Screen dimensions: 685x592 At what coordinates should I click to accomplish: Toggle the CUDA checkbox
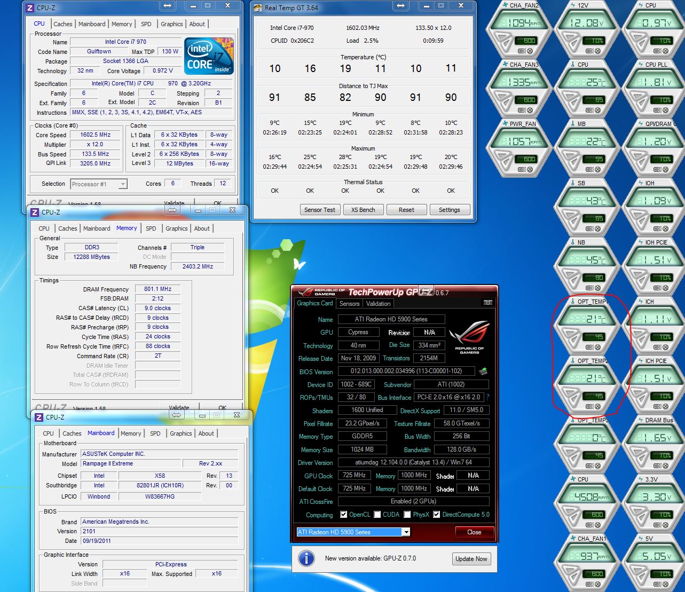point(377,515)
